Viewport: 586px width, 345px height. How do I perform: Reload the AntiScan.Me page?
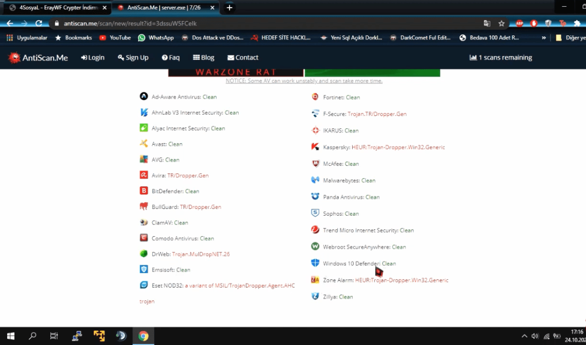click(x=39, y=23)
